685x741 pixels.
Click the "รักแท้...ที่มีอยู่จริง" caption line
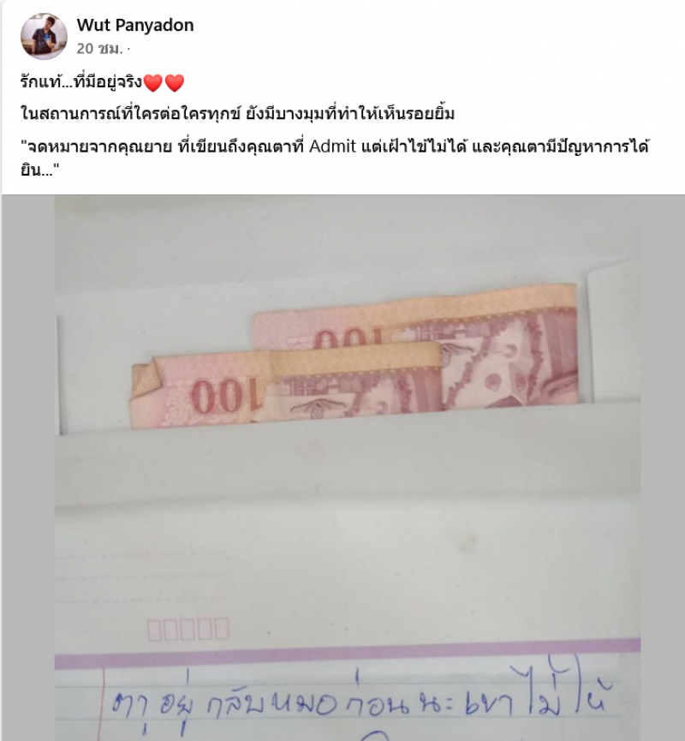(x=81, y=83)
